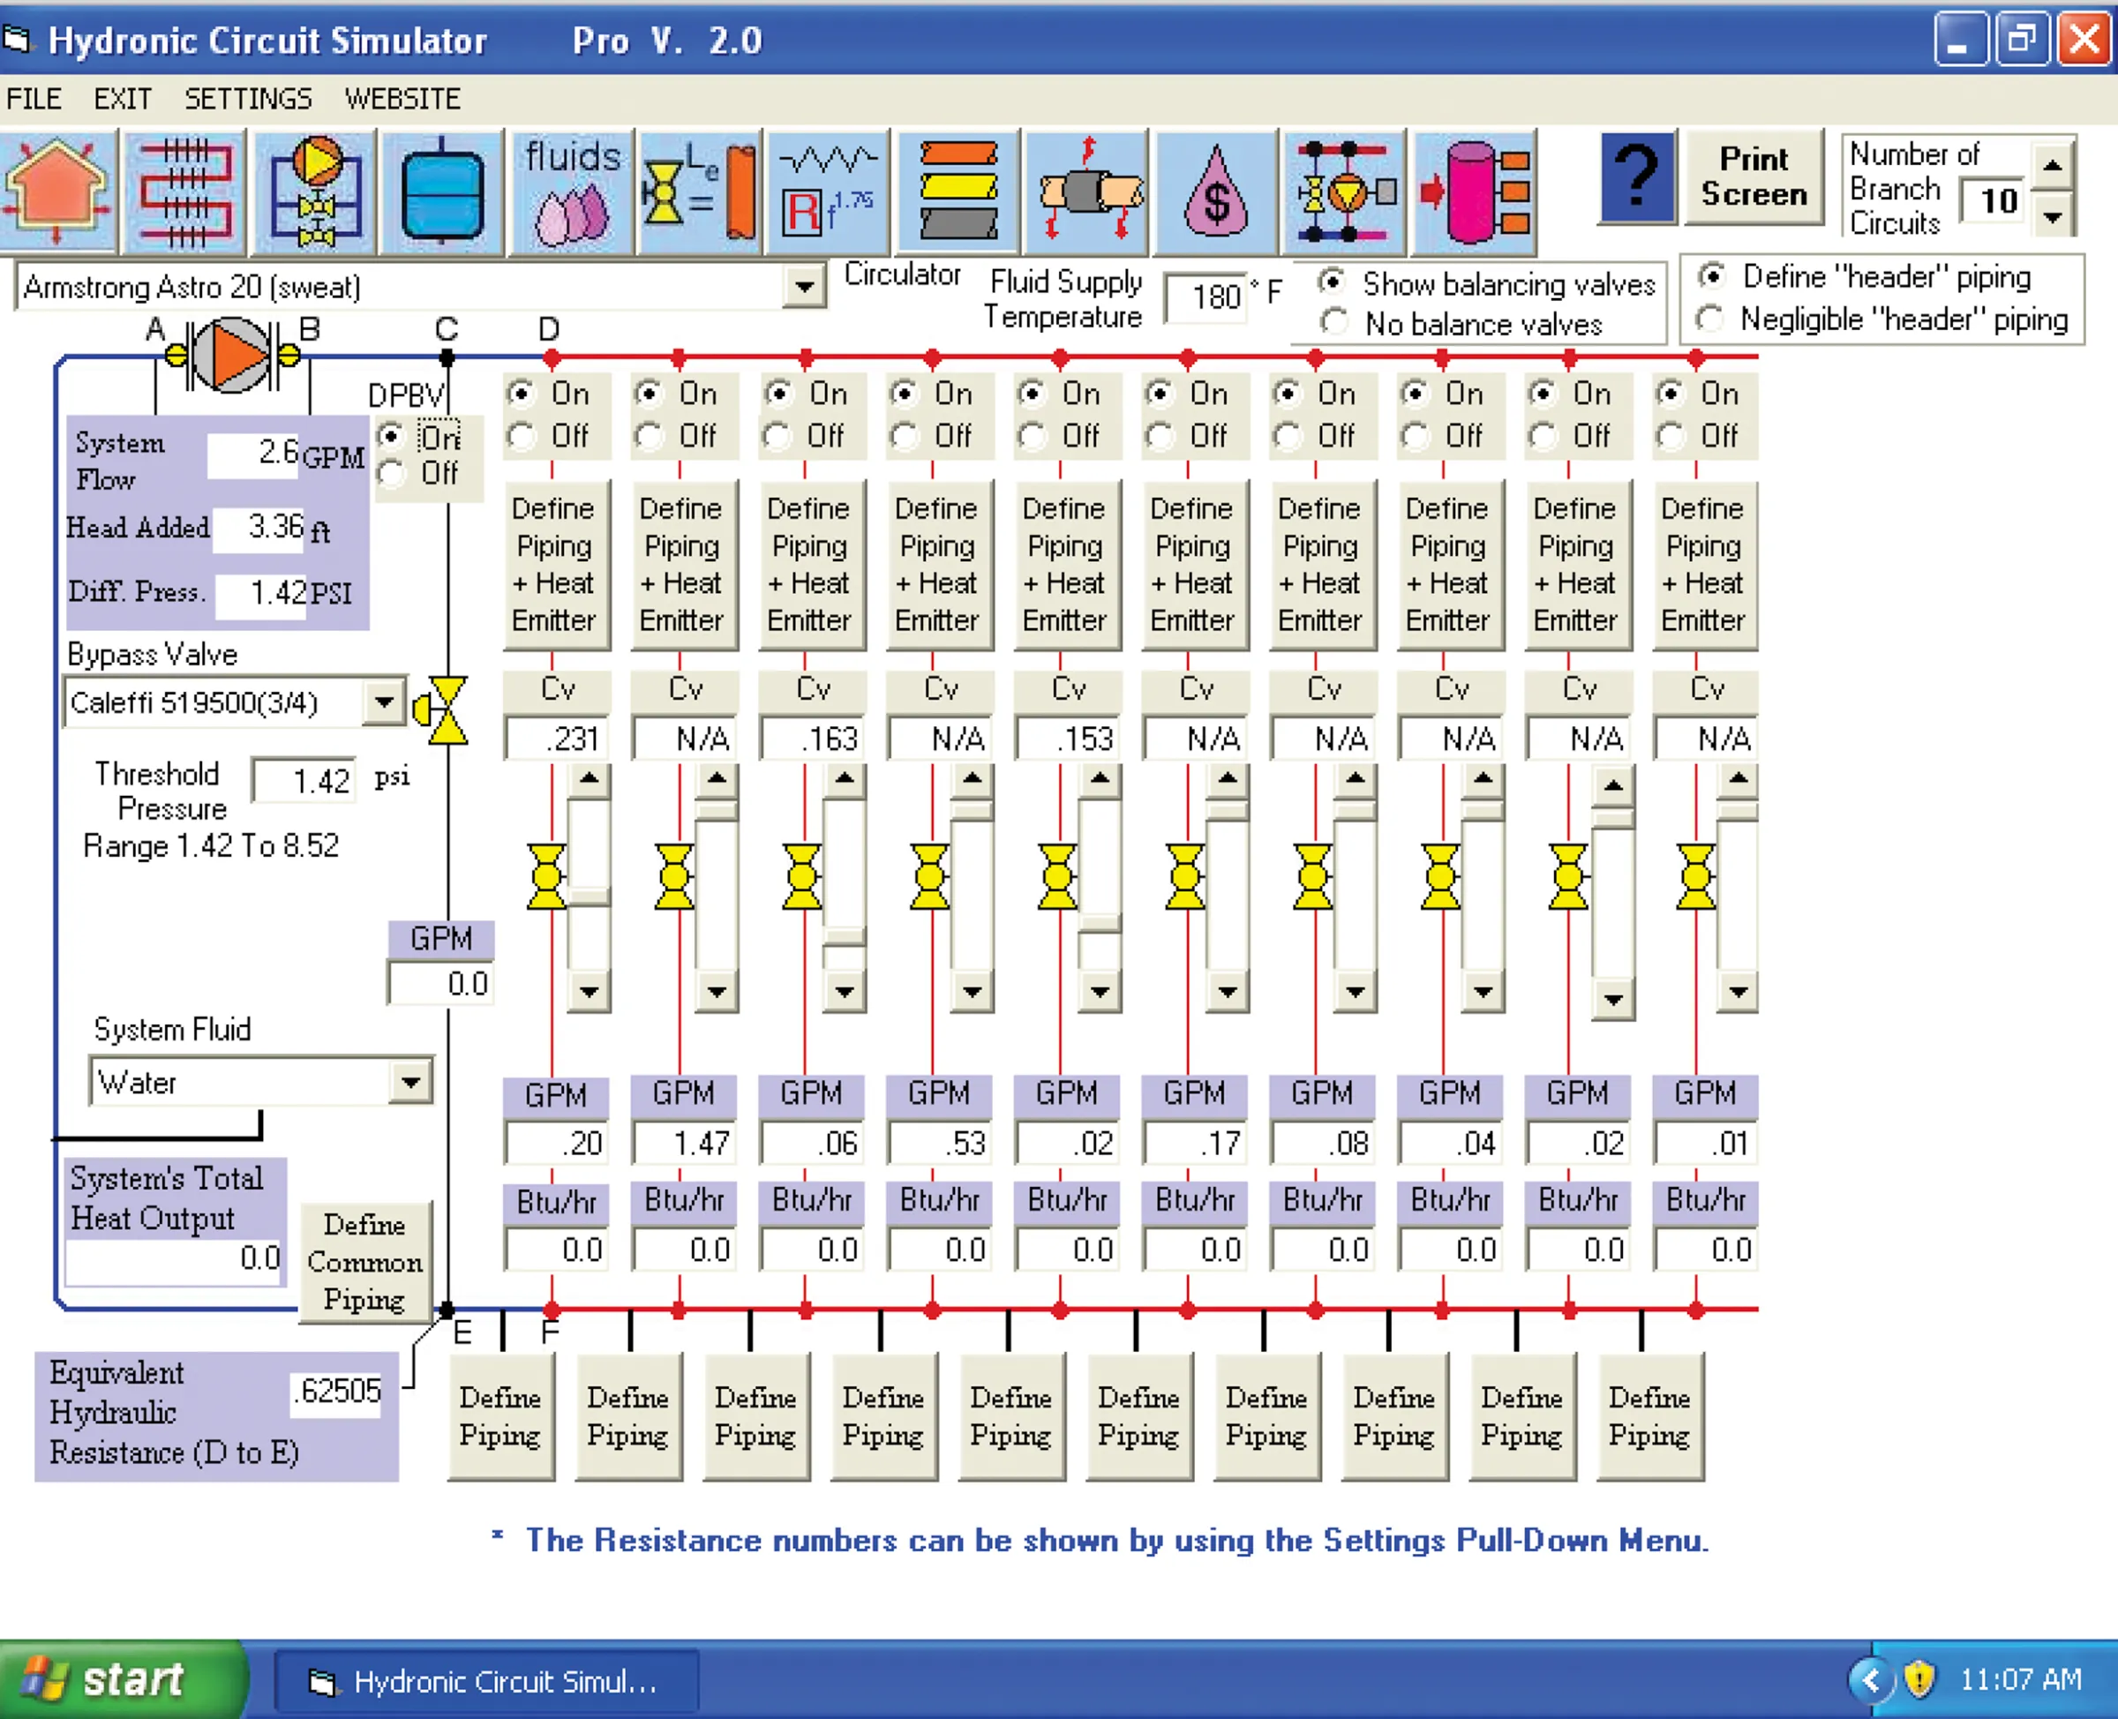Open the hydraulic resistance R f1.75 icon
This screenshot has height=1719, width=2118.
[x=828, y=192]
